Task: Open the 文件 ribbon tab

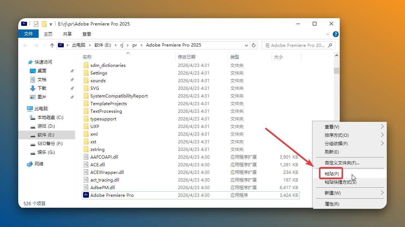Action: point(28,34)
